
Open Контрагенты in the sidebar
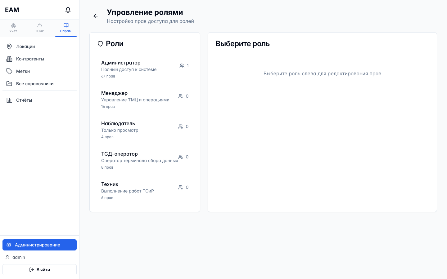pyautogui.click(x=39, y=59)
